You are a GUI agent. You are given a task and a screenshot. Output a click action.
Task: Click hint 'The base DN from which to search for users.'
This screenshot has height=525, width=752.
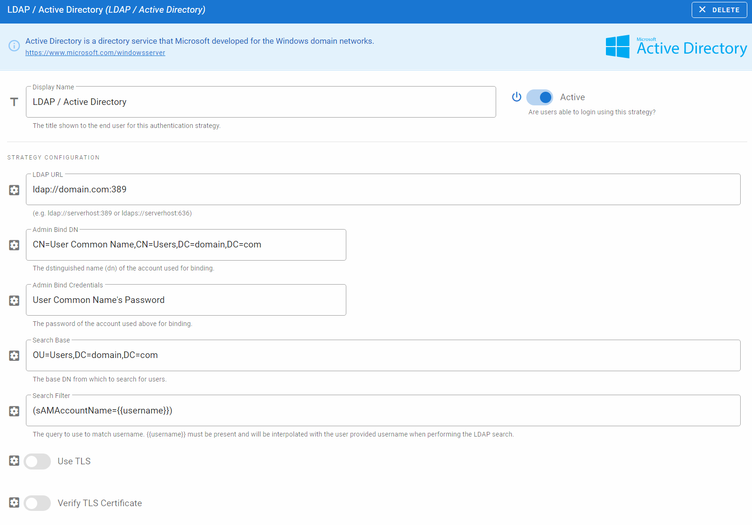click(x=99, y=380)
